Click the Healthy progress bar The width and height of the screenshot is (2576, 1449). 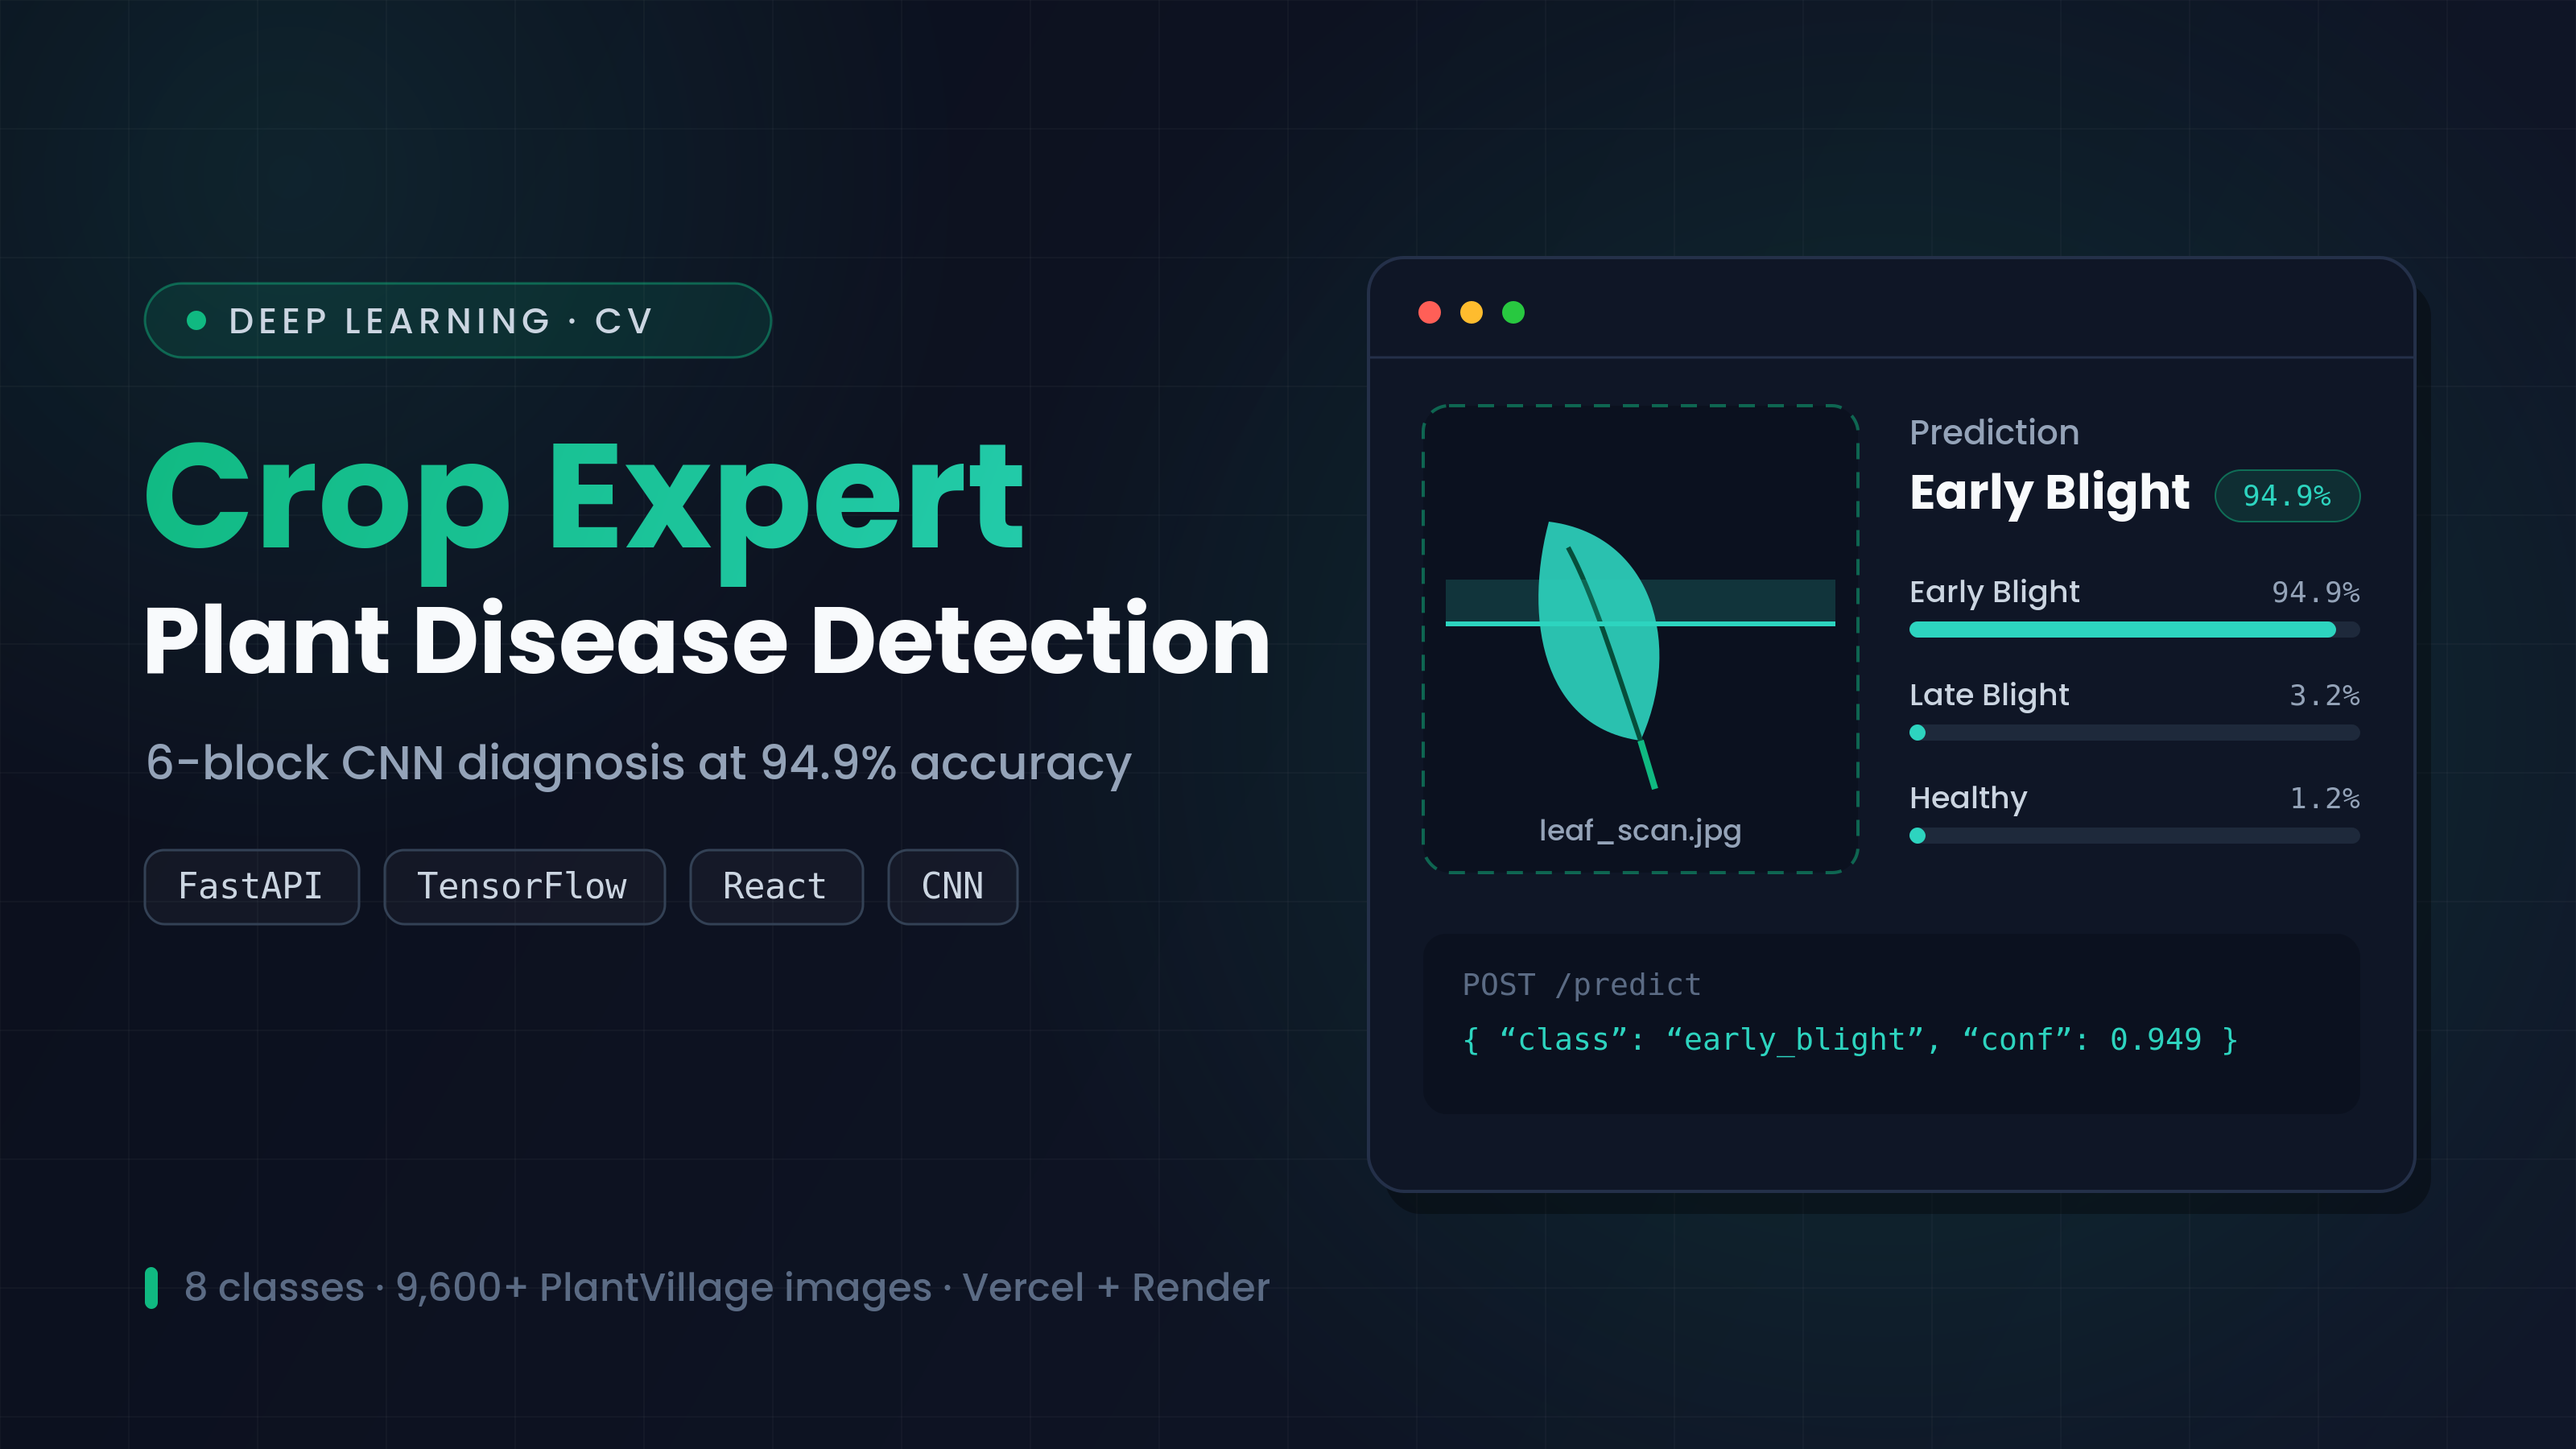tap(2134, 836)
